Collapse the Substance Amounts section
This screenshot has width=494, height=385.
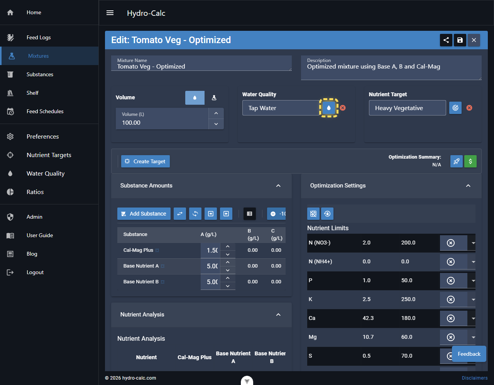point(278,186)
